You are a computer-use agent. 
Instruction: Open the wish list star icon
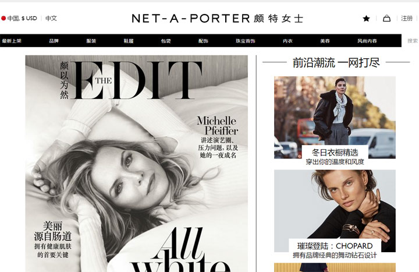pyautogui.click(x=367, y=19)
